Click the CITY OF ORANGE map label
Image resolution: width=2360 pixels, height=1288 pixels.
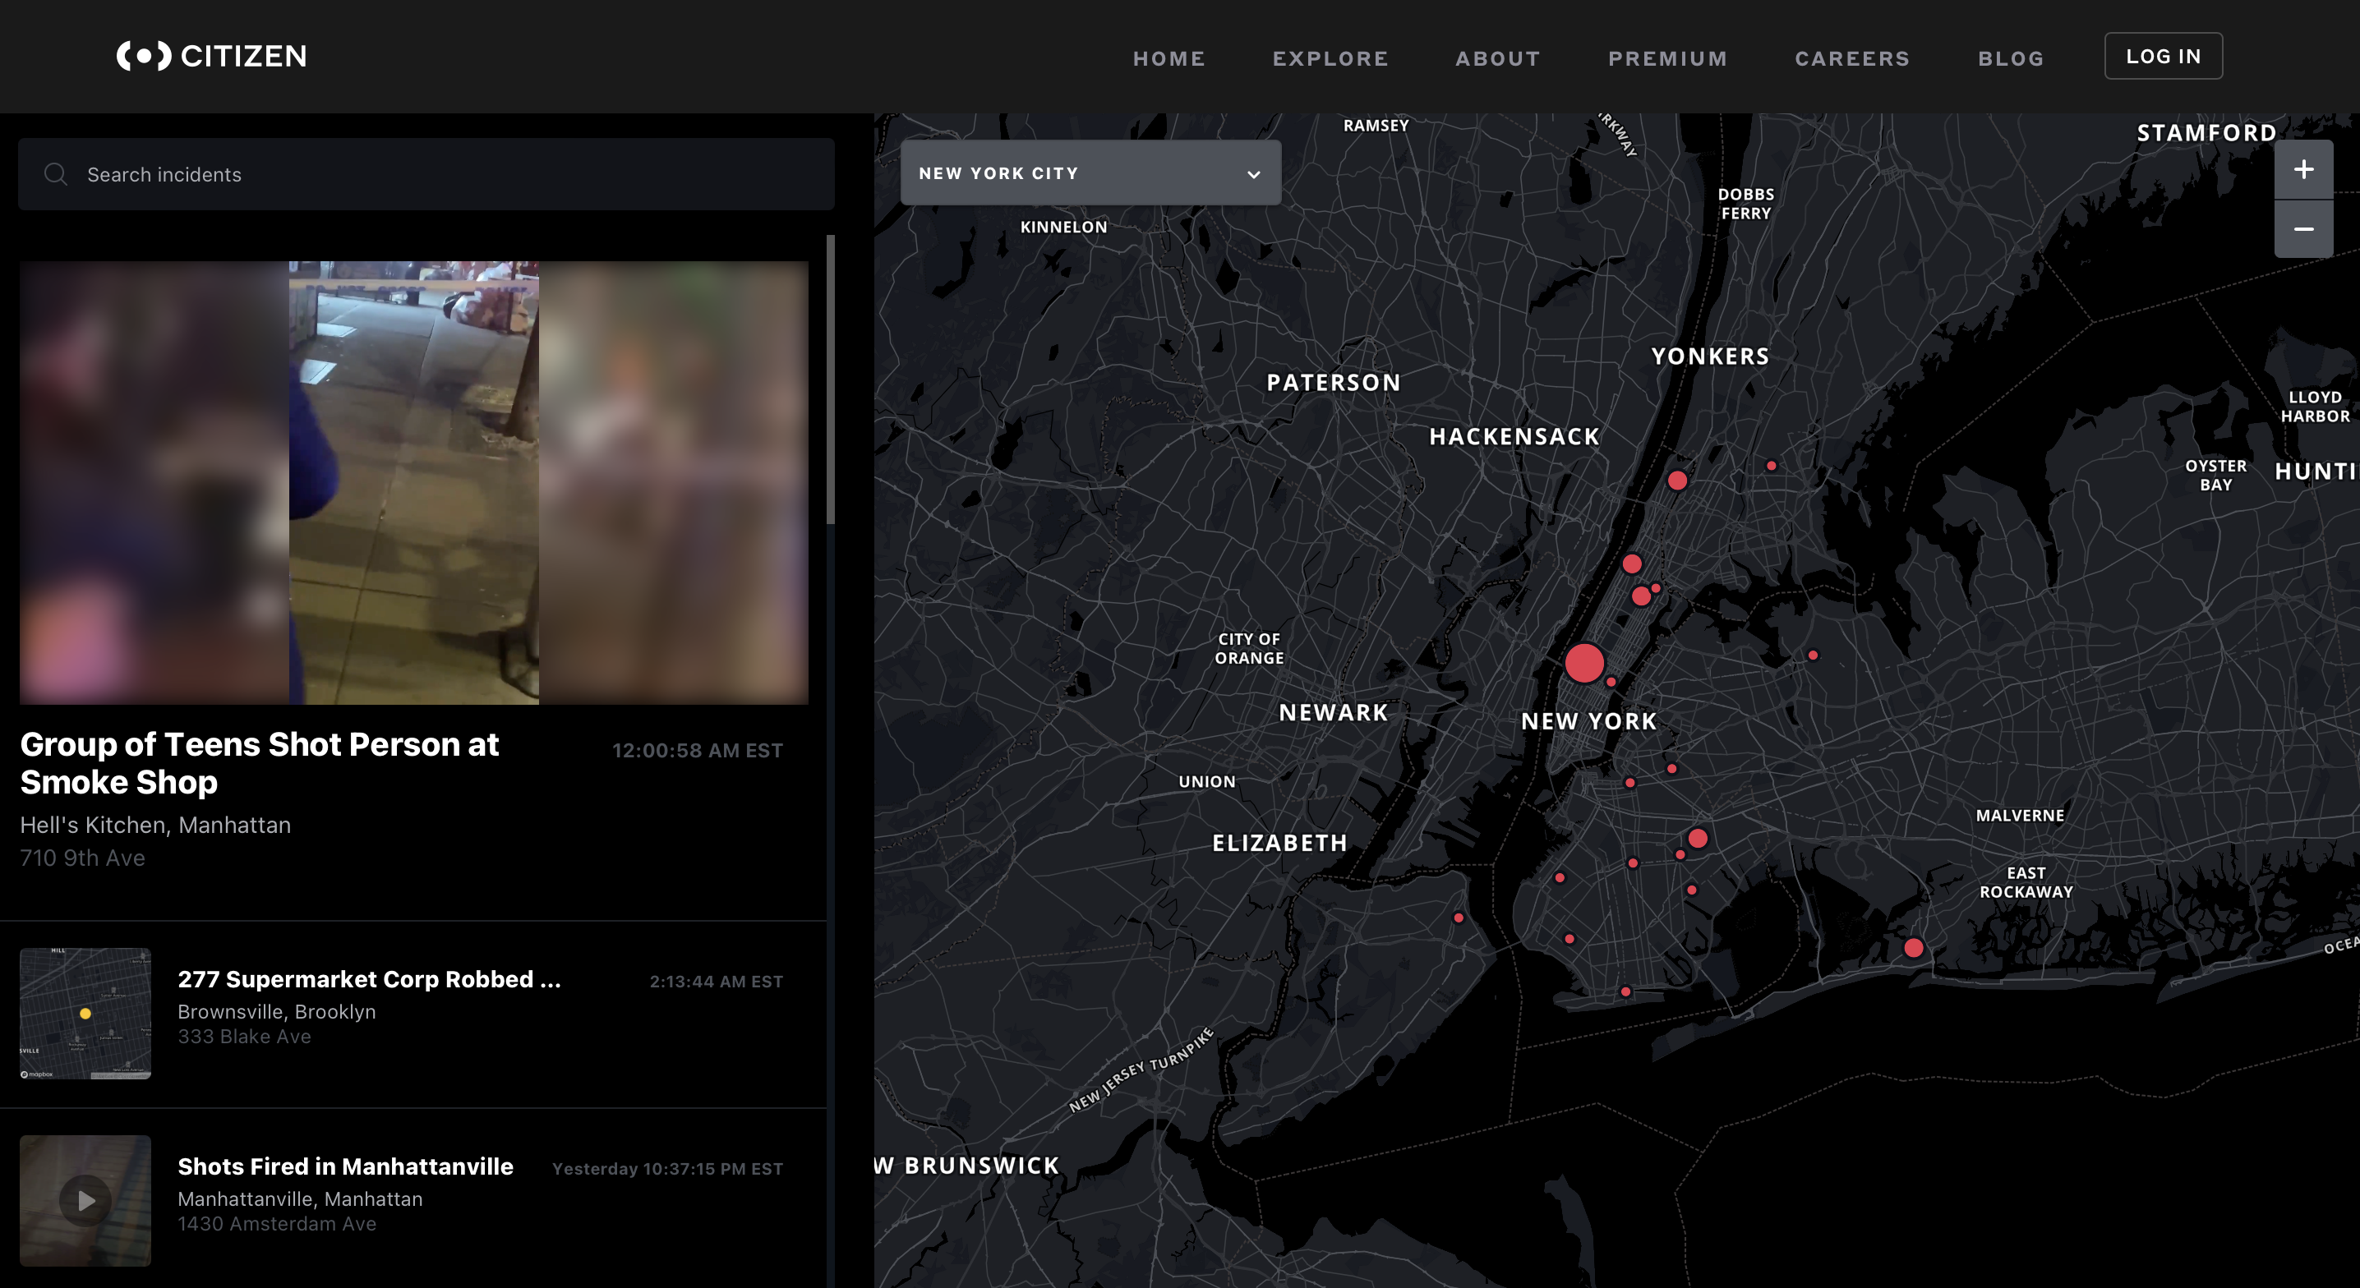click(1249, 649)
